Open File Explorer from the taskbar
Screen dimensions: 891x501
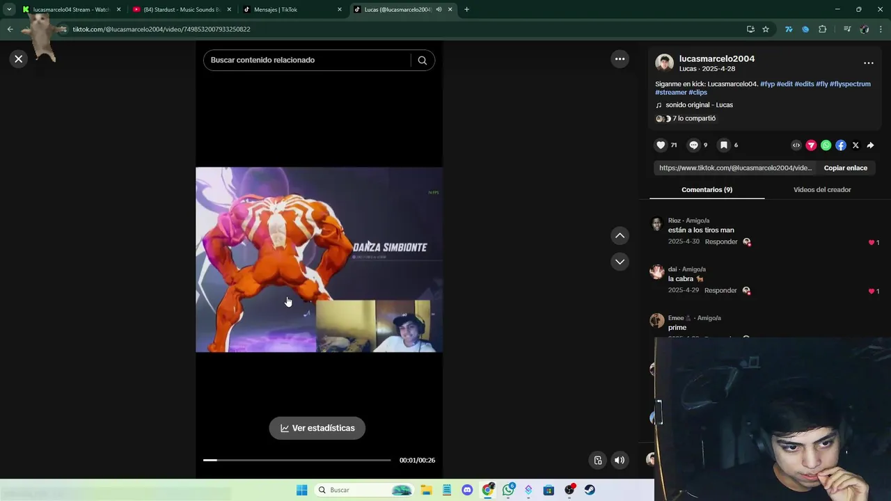pos(426,490)
